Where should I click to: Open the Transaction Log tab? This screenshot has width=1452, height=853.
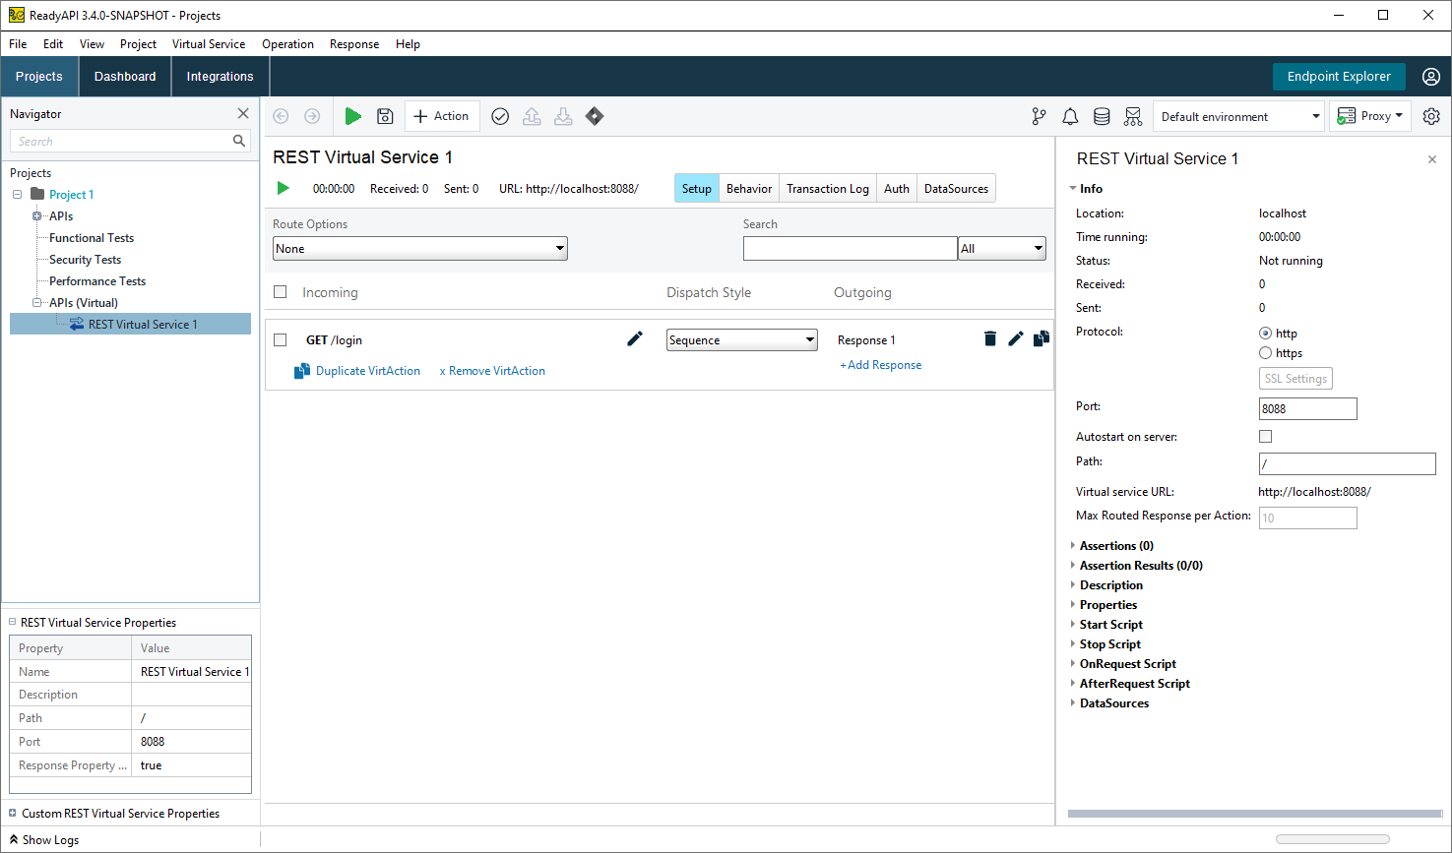[x=828, y=188]
